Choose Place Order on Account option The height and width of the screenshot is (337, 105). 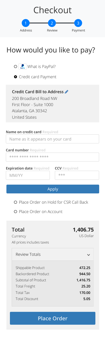[x=15, y=212]
